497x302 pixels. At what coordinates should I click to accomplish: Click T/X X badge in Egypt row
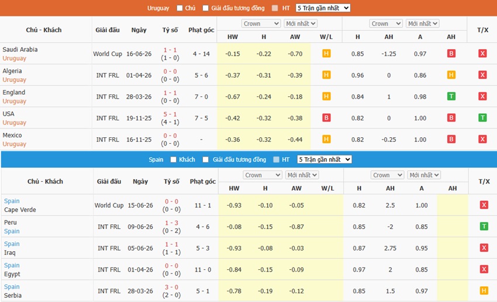click(x=484, y=269)
